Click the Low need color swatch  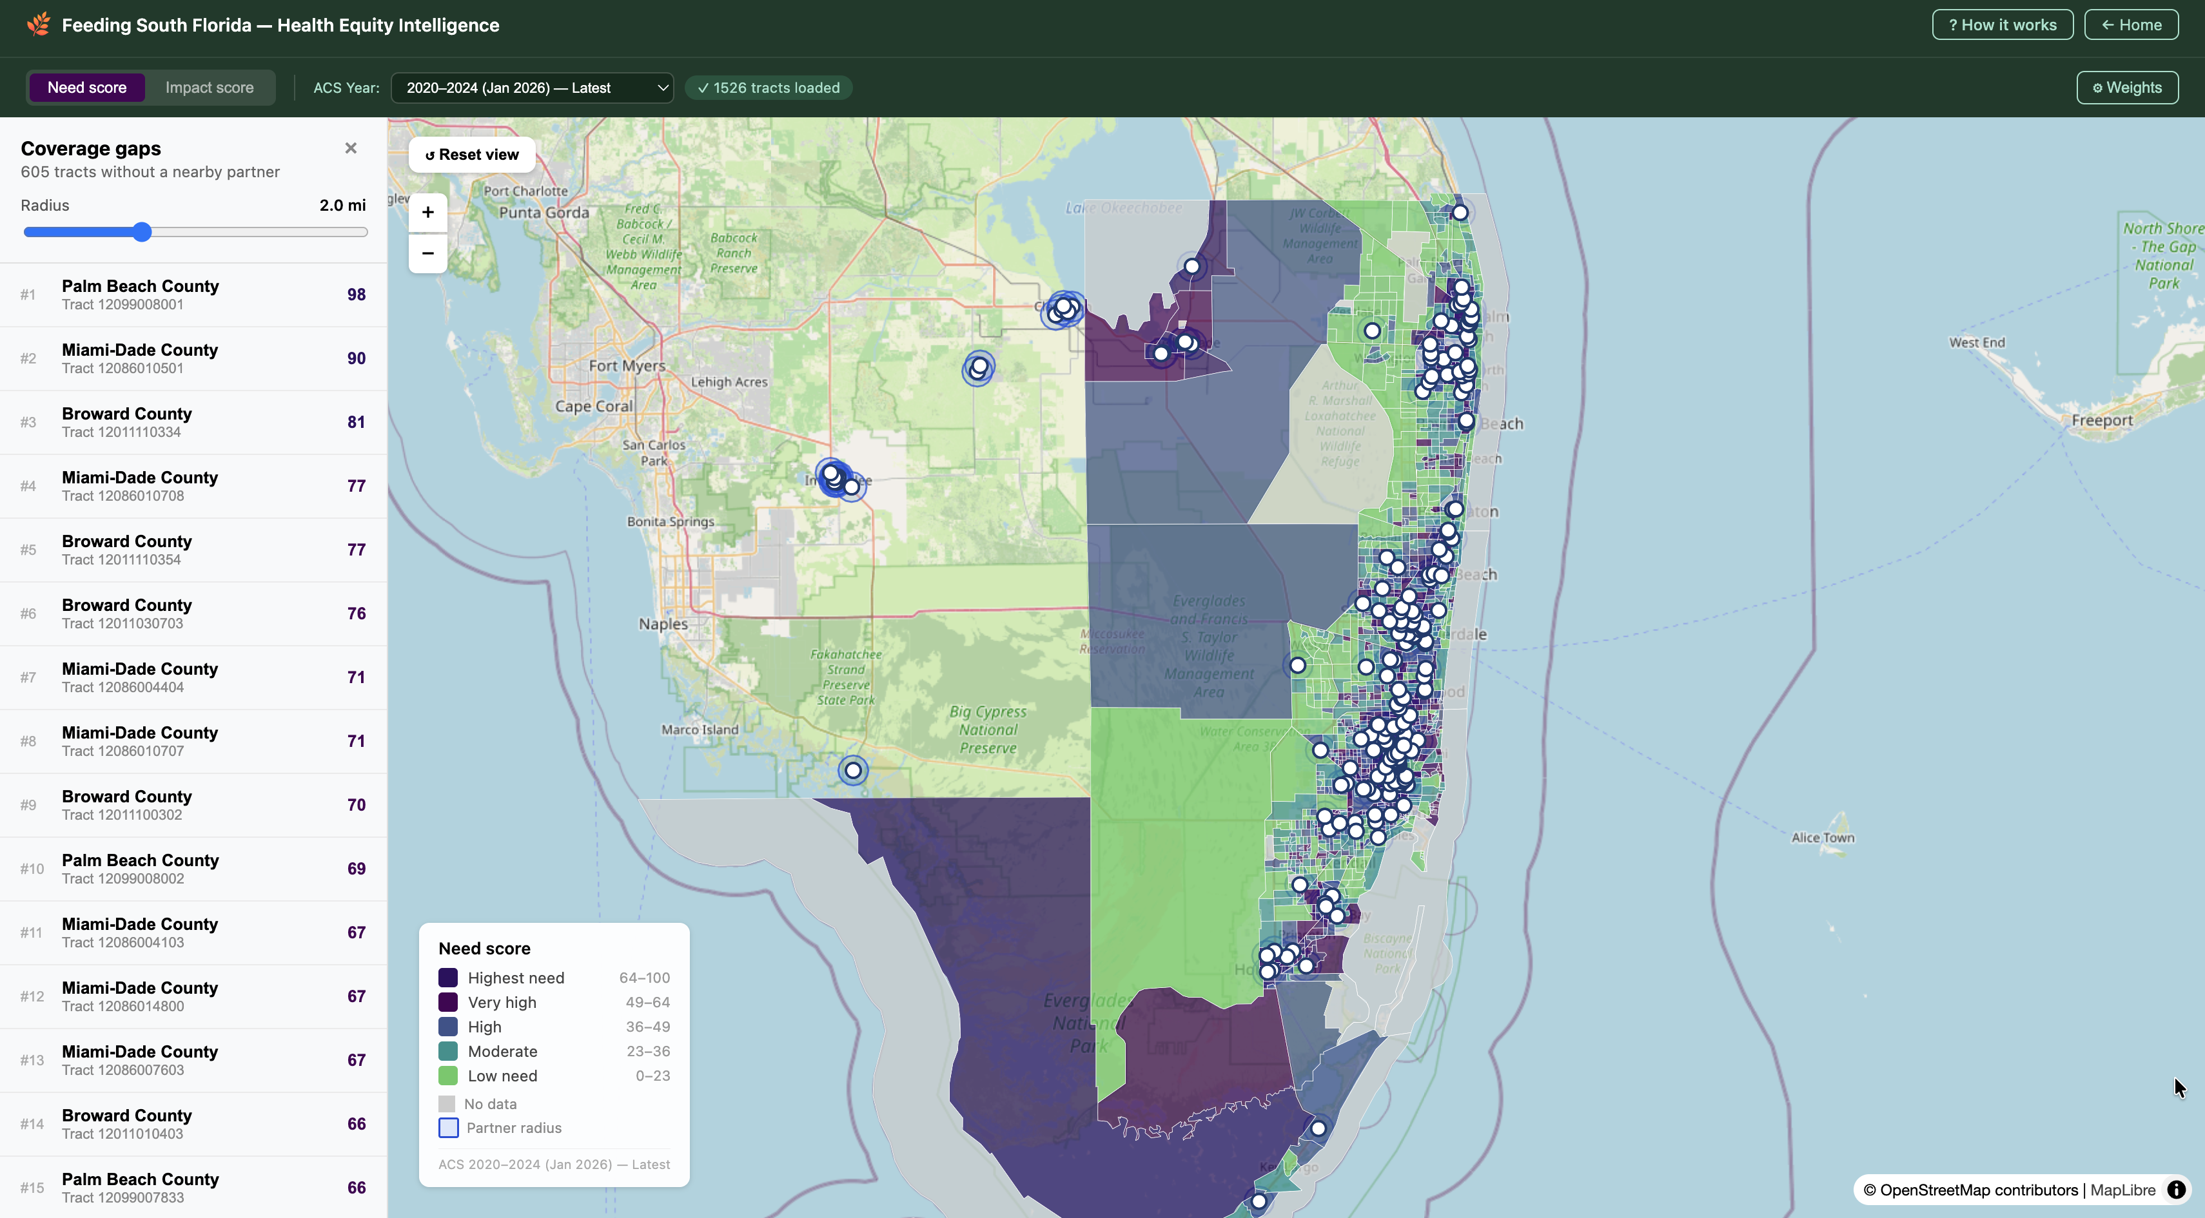pyautogui.click(x=447, y=1075)
